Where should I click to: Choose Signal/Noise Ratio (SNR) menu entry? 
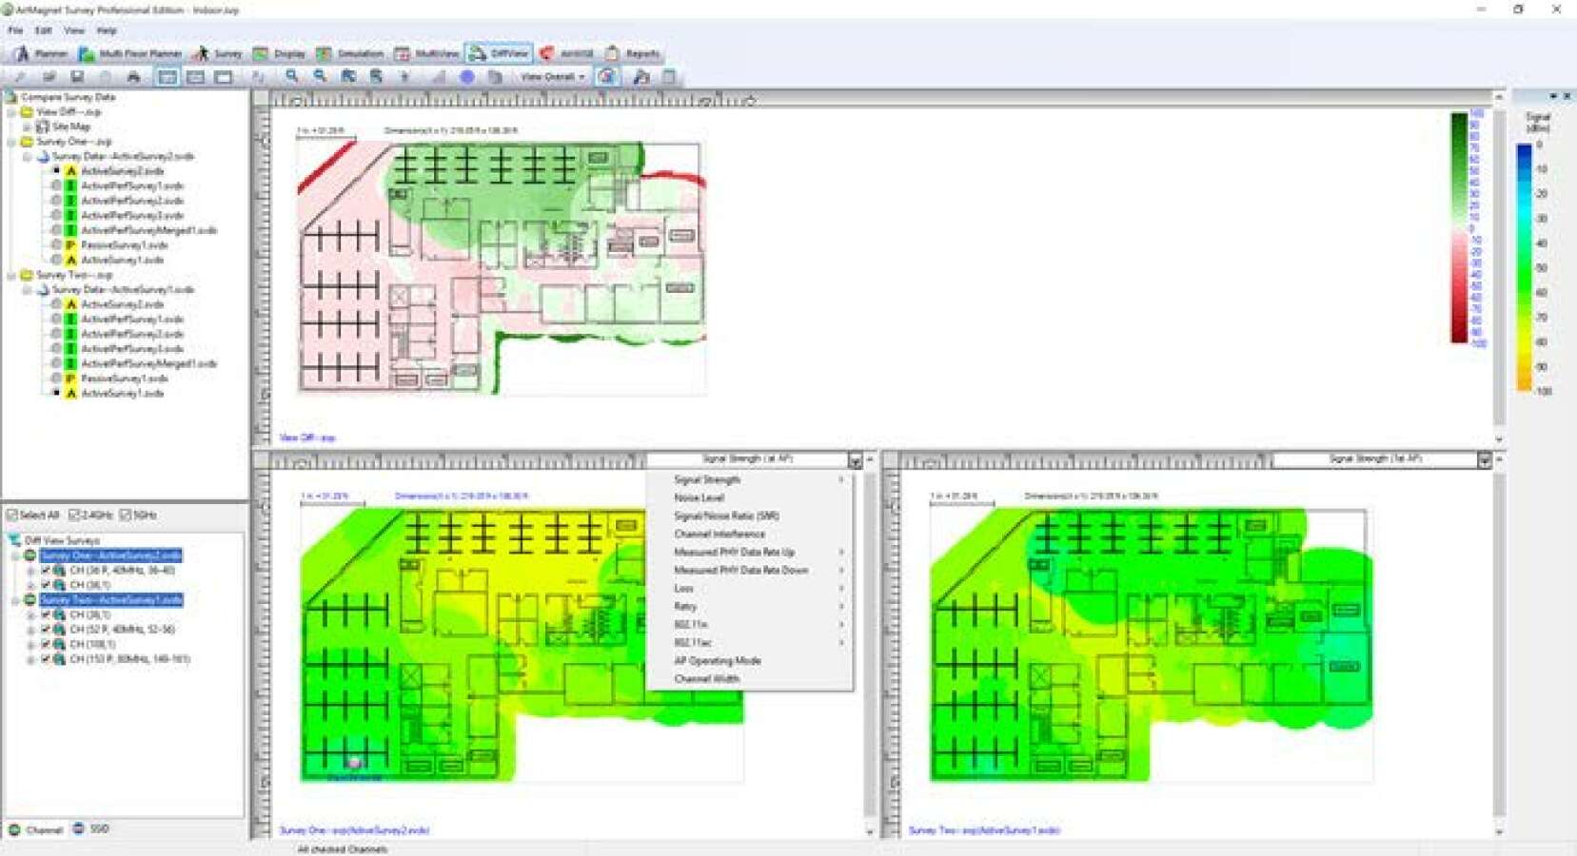(749, 516)
